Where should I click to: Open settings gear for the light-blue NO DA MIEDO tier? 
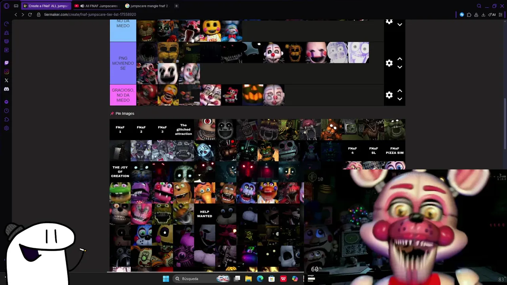click(389, 21)
